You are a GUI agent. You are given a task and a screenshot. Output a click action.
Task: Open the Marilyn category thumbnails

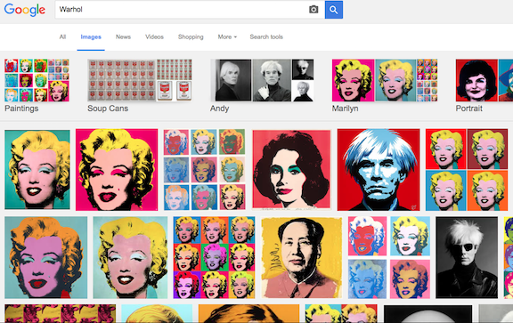[385, 80]
